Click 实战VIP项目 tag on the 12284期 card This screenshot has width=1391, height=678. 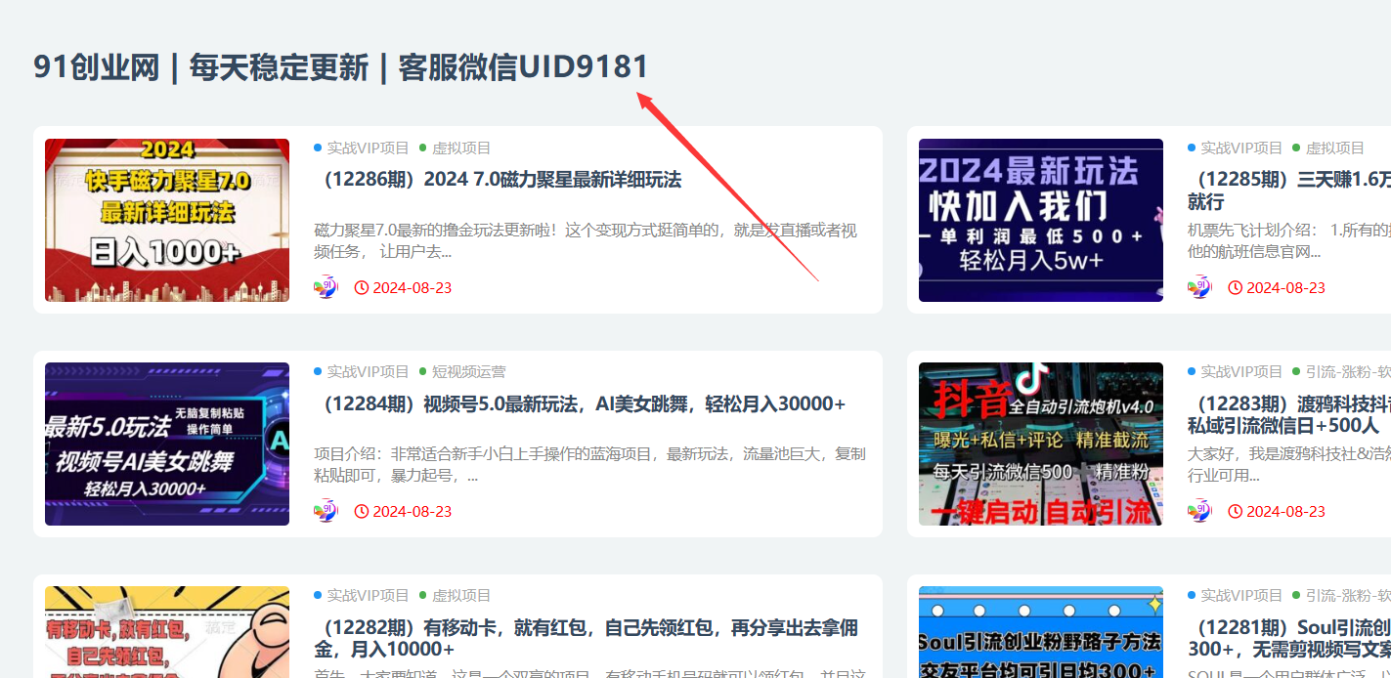point(368,372)
